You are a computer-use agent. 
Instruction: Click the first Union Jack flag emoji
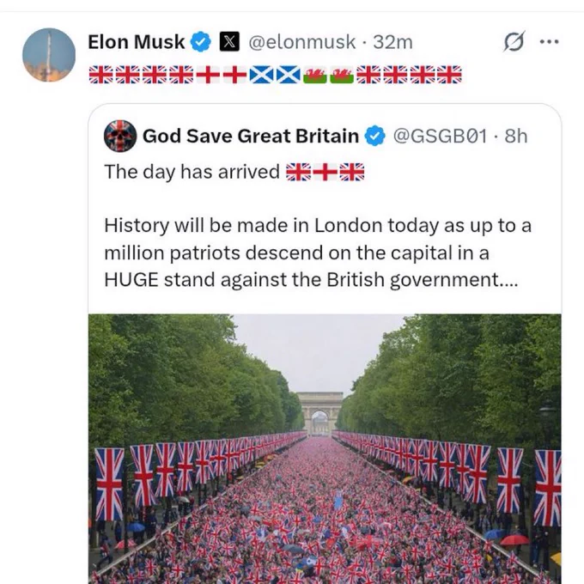(101, 75)
